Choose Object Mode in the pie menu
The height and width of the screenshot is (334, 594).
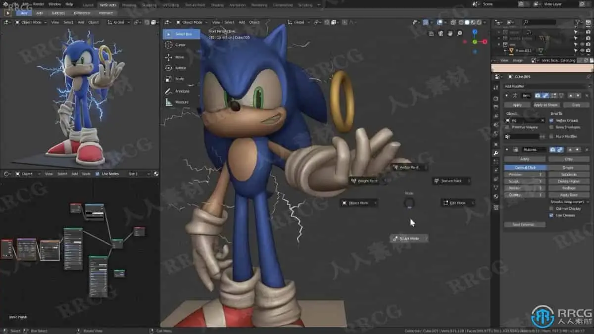(x=358, y=203)
